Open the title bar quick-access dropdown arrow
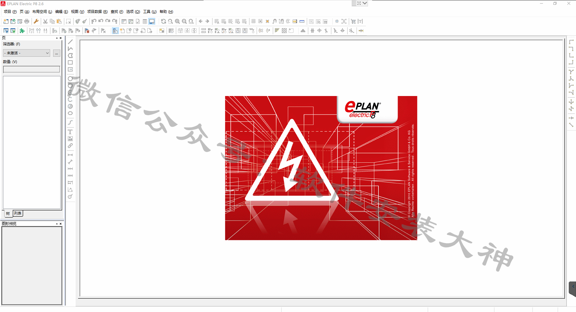 [x=365, y=3]
